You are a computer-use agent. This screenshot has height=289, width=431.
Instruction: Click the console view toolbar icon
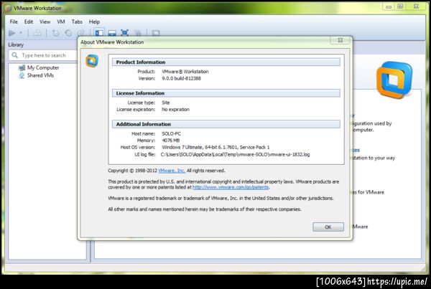tap(156, 33)
